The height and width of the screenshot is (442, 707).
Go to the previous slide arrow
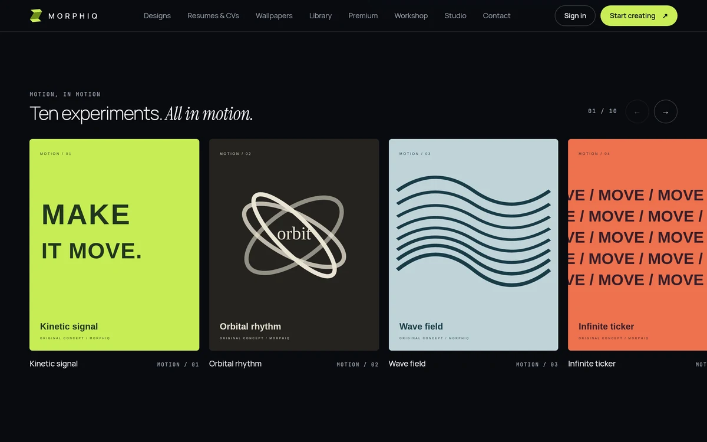[x=637, y=112]
